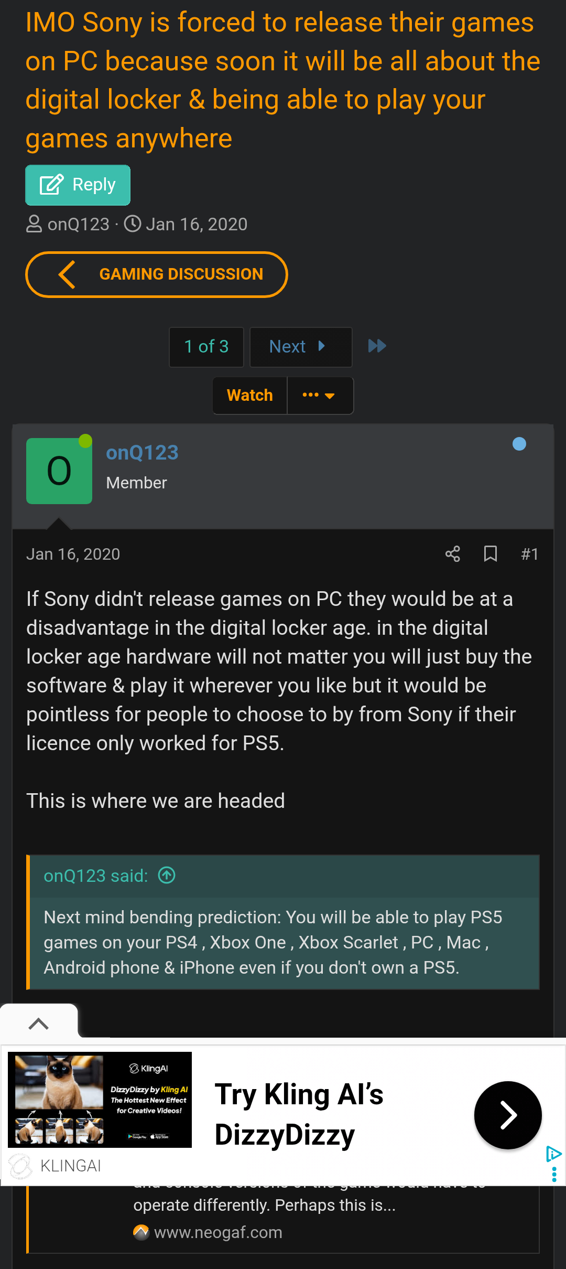The image size is (566, 1269).
Task: Jump to last page with double-arrow icon
Action: tap(377, 346)
